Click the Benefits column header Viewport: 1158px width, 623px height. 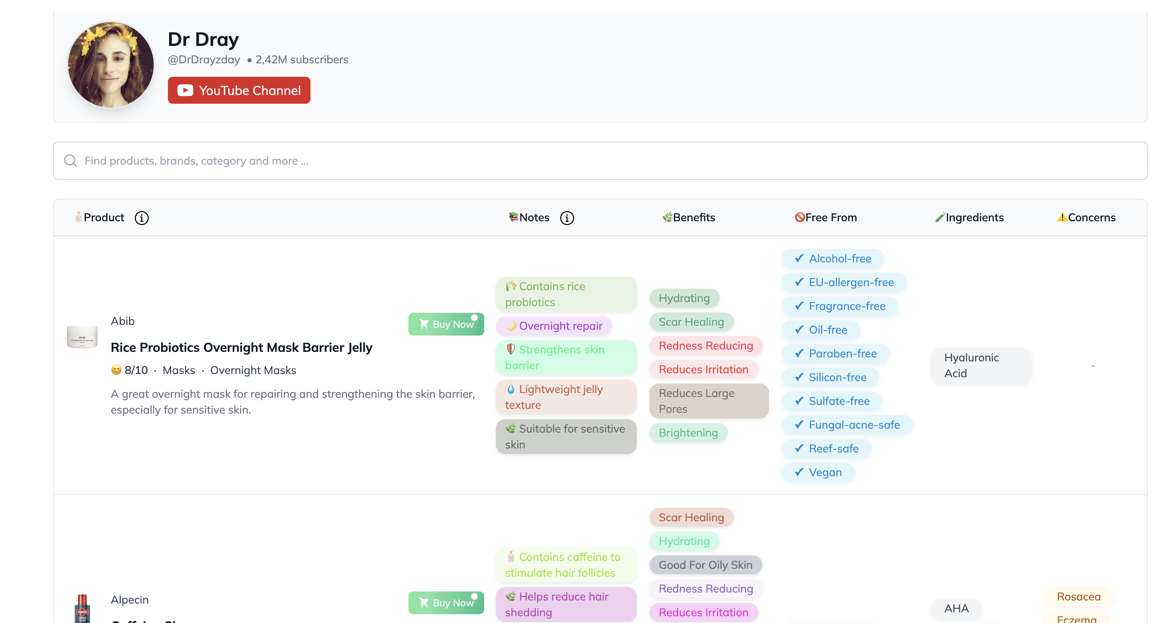(689, 217)
